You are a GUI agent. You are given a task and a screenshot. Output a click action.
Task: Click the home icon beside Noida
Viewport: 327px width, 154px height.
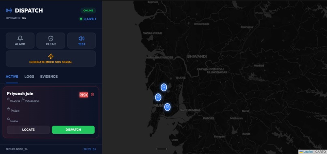point(9,119)
